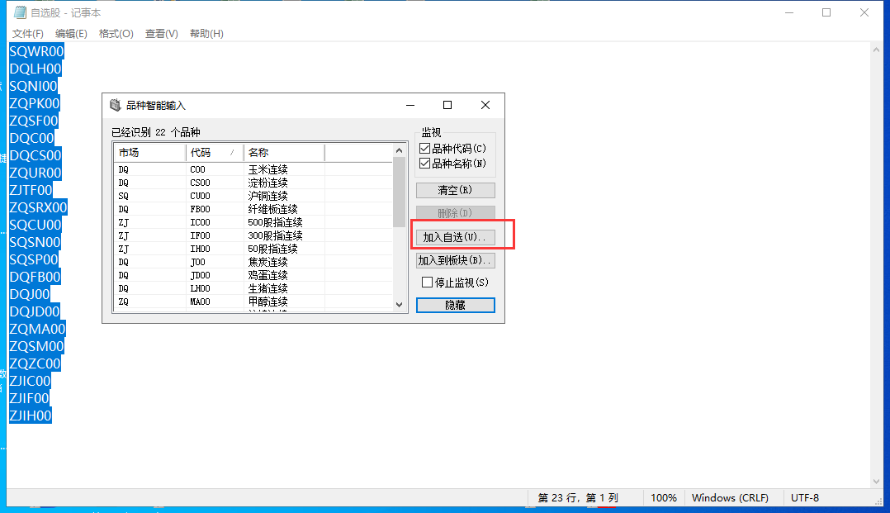Select the 生猪连续 row

(x=253, y=288)
